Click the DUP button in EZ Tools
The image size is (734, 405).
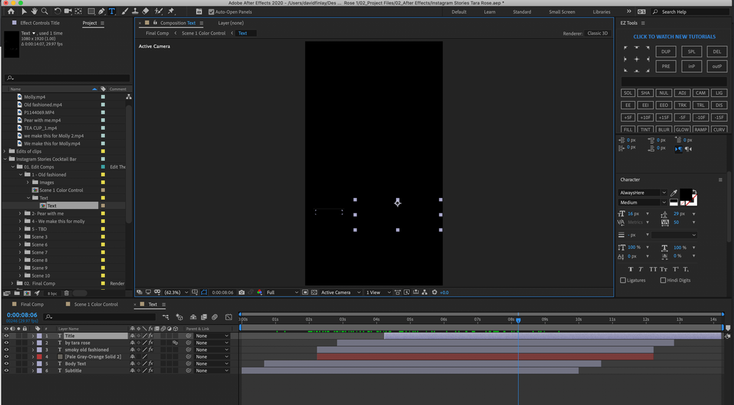coord(666,52)
